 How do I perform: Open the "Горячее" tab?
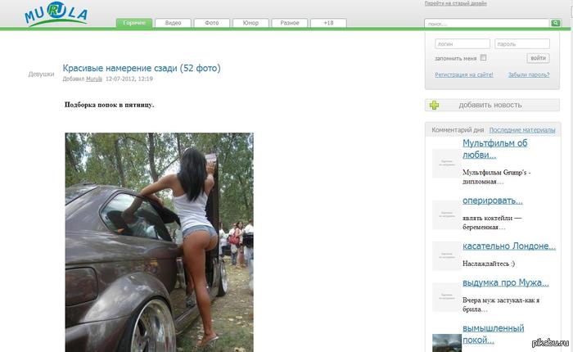(x=134, y=23)
